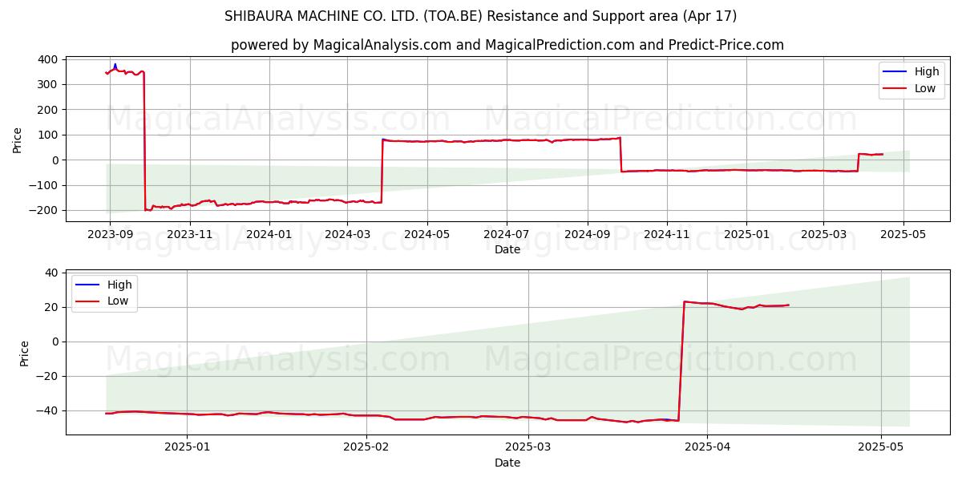Click the 2024-11 tick label

click(x=667, y=233)
